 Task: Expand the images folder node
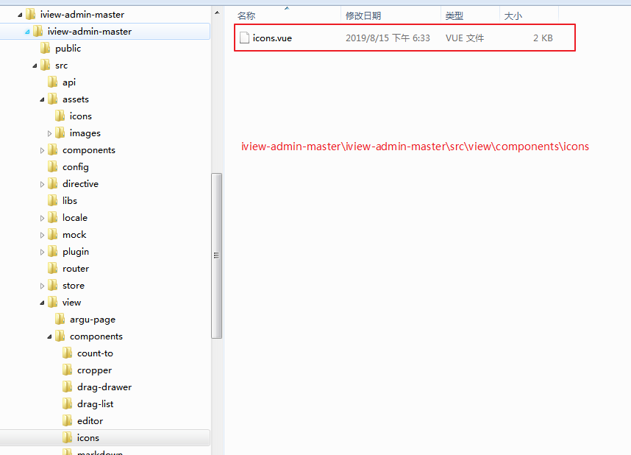pos(49,133)
